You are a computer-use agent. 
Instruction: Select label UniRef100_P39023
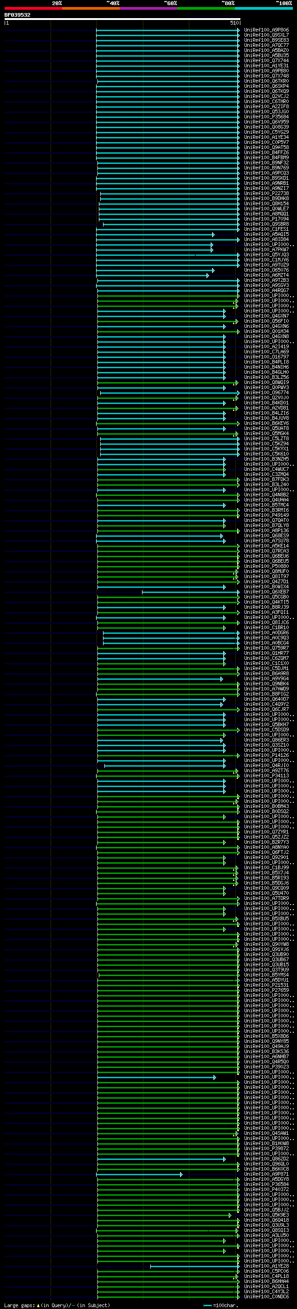point(266,1067)
